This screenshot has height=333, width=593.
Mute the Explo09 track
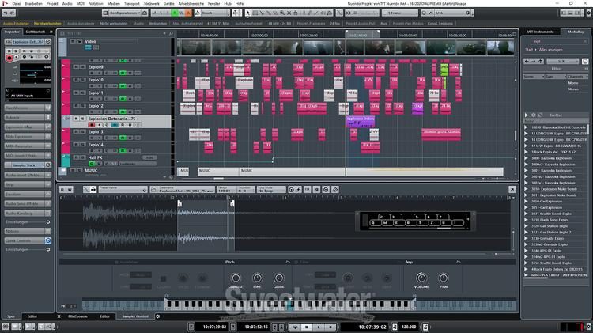pos(76,67)
